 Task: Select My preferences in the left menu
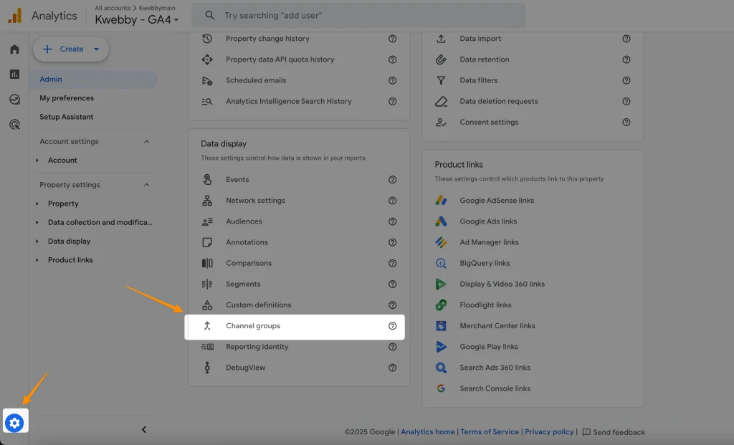coord(67,97)
